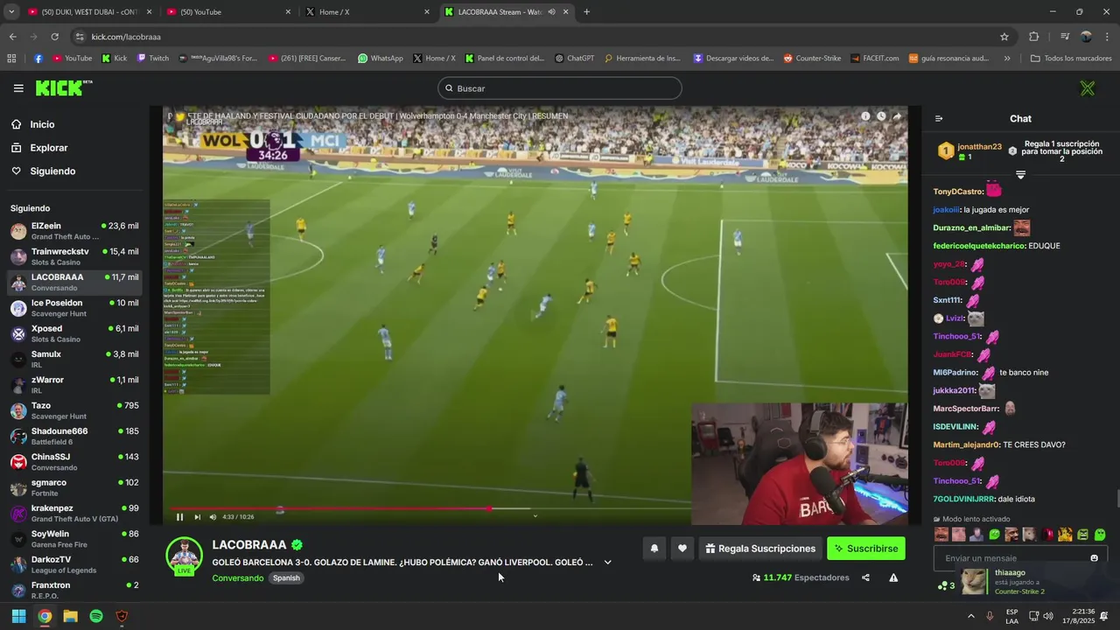Collapse the chat panel icon
This screenshot has width=1120, height=630.
pyautogui.click(x=939, y=119)
